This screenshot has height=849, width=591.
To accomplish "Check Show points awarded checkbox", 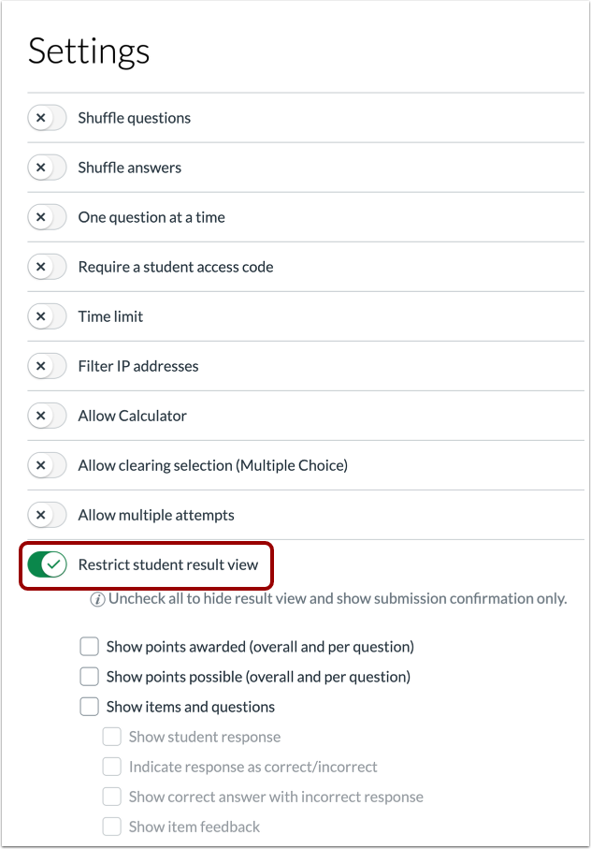I will tap(90, 647).
